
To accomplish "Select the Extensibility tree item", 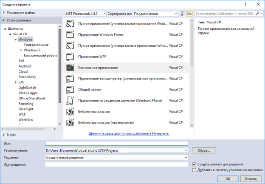I will point(27,77).
